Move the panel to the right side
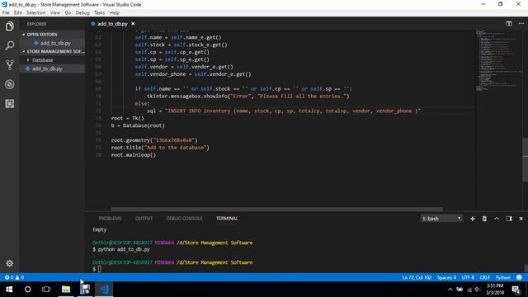The width and height of the screenshot is (528, 297). point(509,219)
